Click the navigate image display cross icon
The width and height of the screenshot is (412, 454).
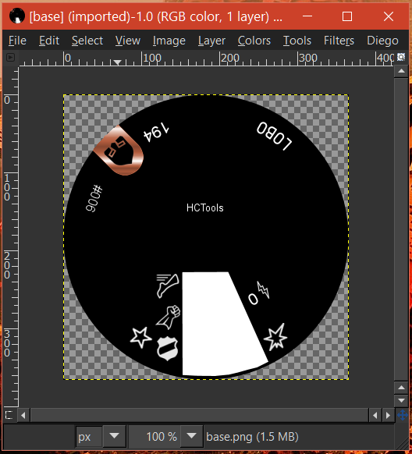tap(403, 415)
